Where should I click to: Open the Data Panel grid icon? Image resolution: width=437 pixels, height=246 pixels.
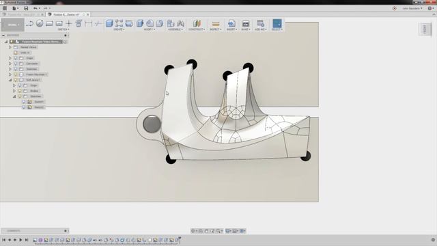coord(5,8)
